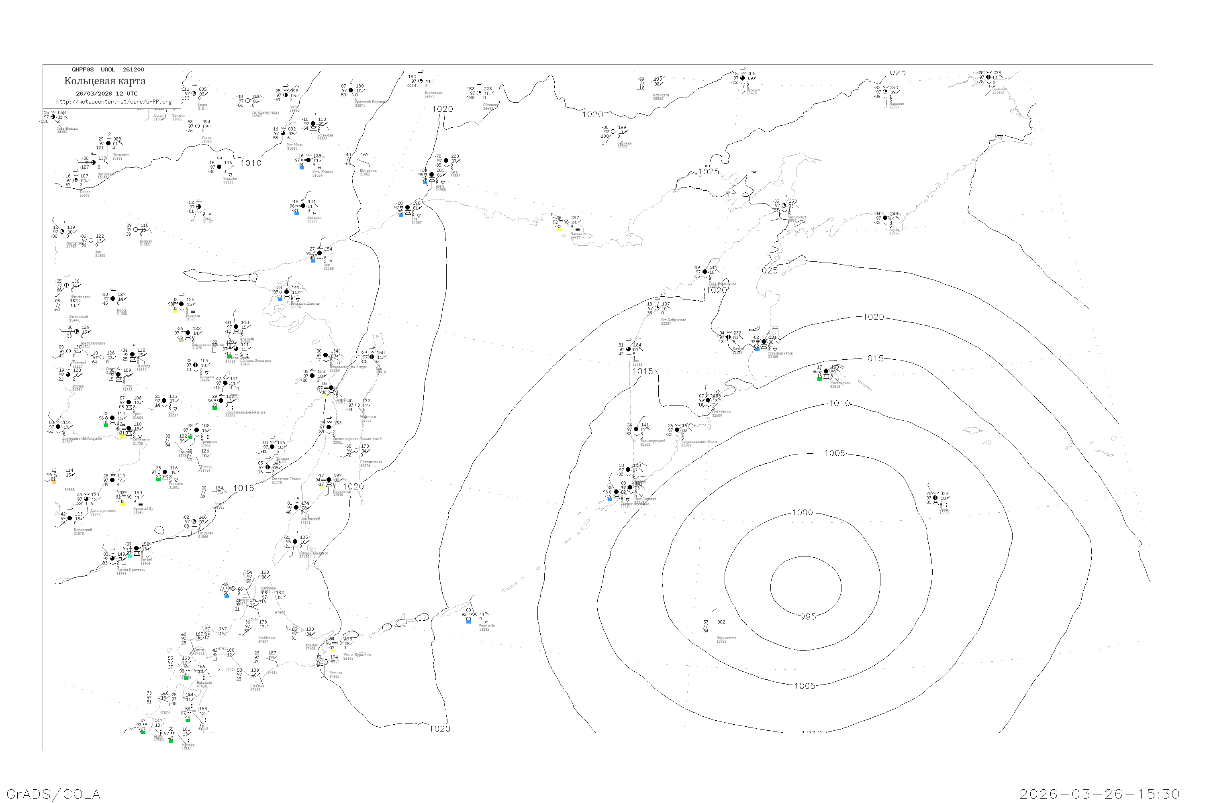Viewport: 1205px width, 803px height.
Task: Click the GrADS/COLA label at bottom left
Action: point(53,794)
